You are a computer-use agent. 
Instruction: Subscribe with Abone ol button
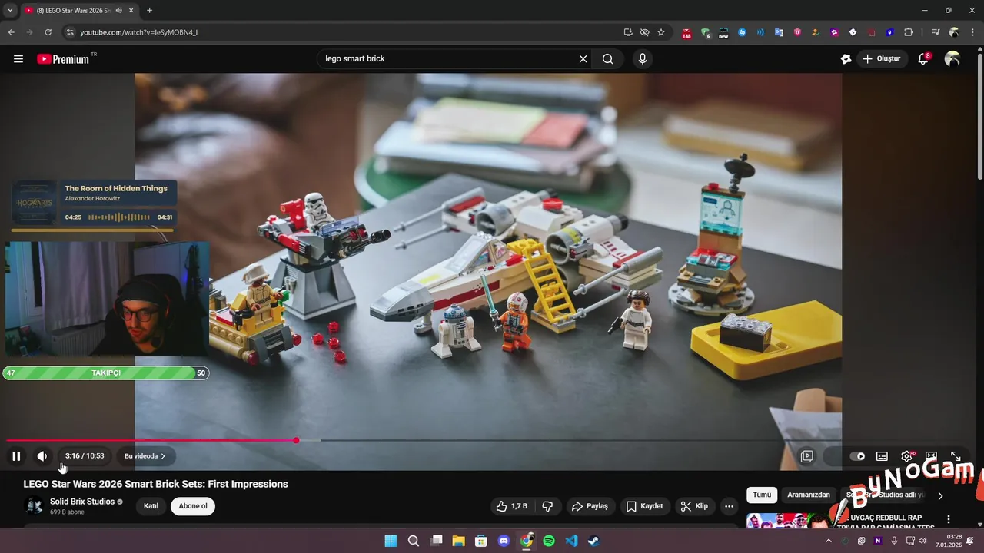(x=193, y=506)
